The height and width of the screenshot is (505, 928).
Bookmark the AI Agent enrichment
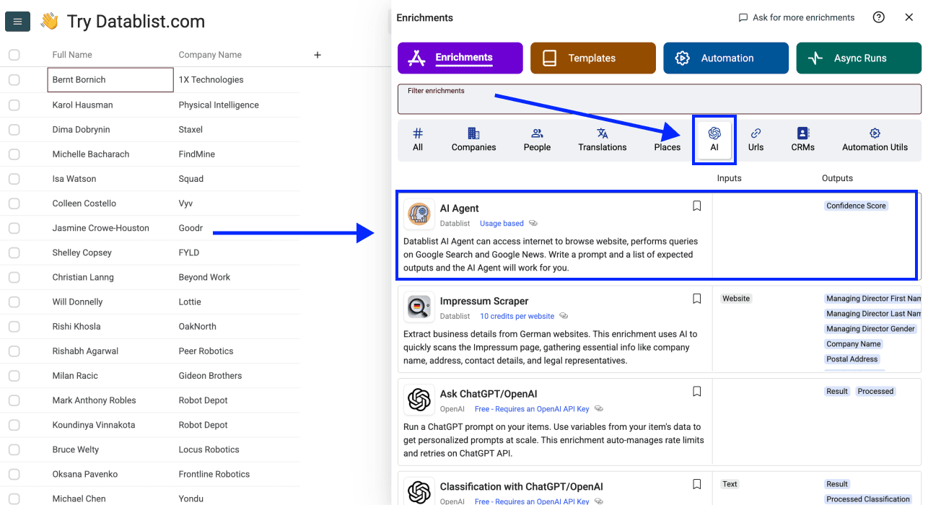(x=696, y=206)
